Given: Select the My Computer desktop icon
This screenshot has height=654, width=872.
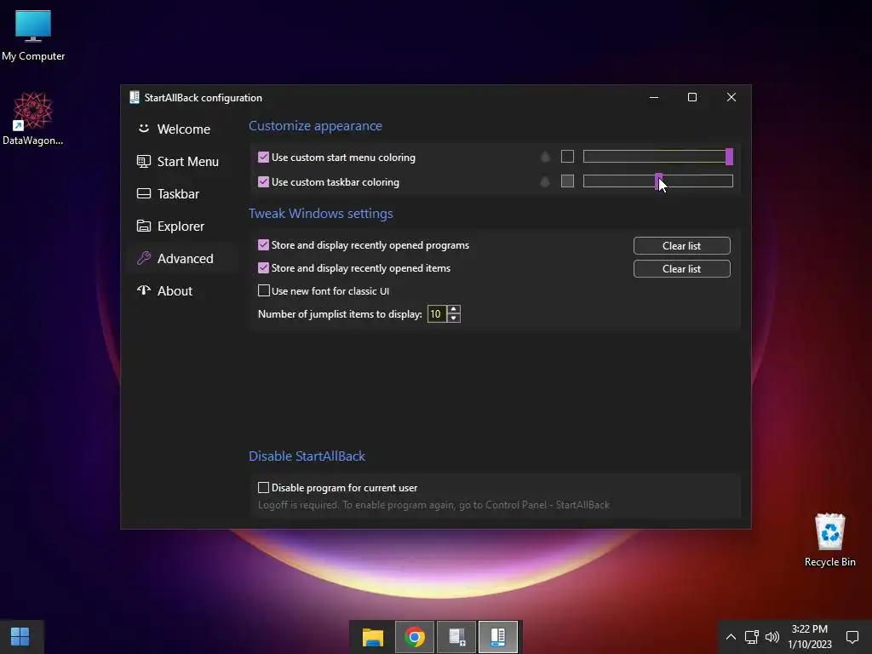Looking at the screenshot, I should click(x=33, y=35).
